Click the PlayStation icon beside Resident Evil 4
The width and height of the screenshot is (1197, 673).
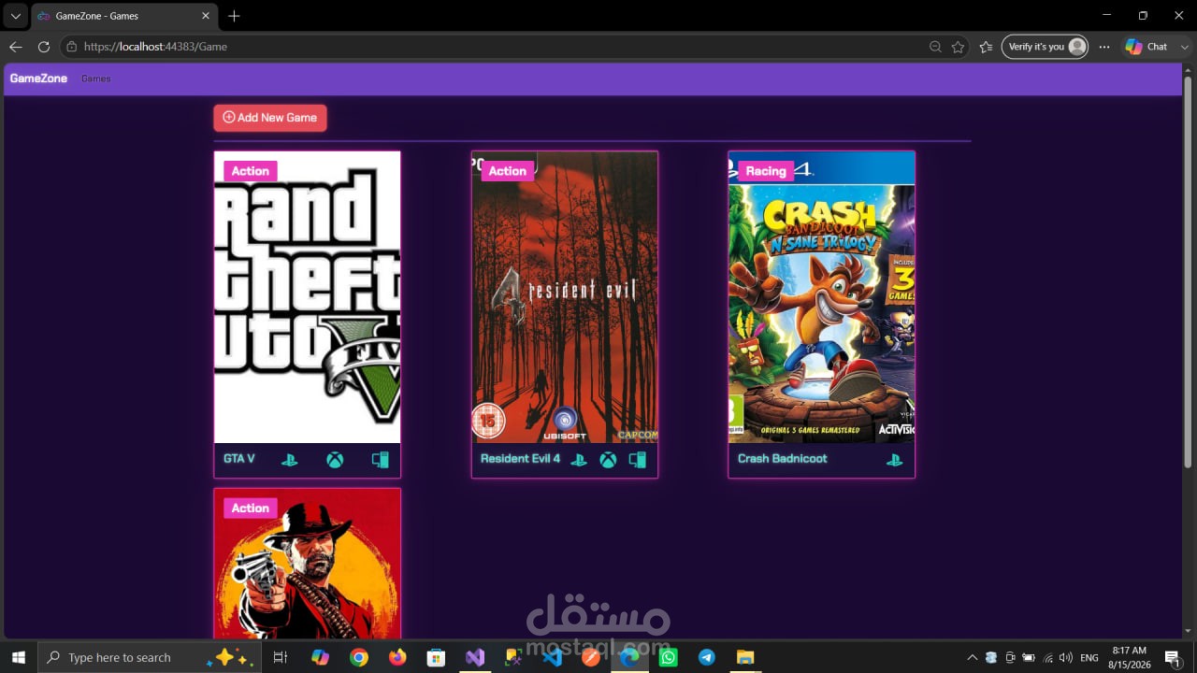click(x=579, y=460)
